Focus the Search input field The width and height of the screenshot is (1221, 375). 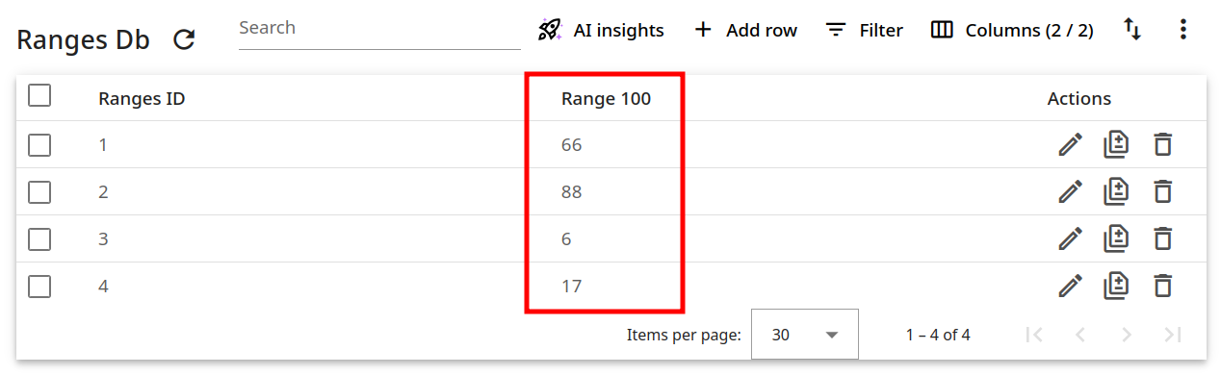pos(379,28)
